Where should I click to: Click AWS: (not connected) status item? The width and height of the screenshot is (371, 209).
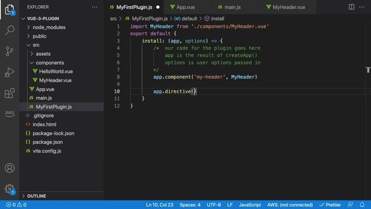290,205
